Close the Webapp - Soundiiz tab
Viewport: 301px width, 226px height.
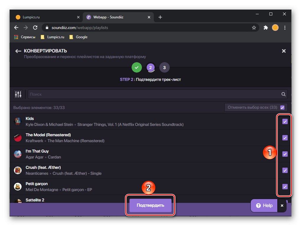[x=149, y=17]
